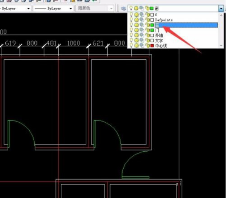Open the 随颜色 plot style dropdown
226x198 pixels.
[x=95, y=8]
